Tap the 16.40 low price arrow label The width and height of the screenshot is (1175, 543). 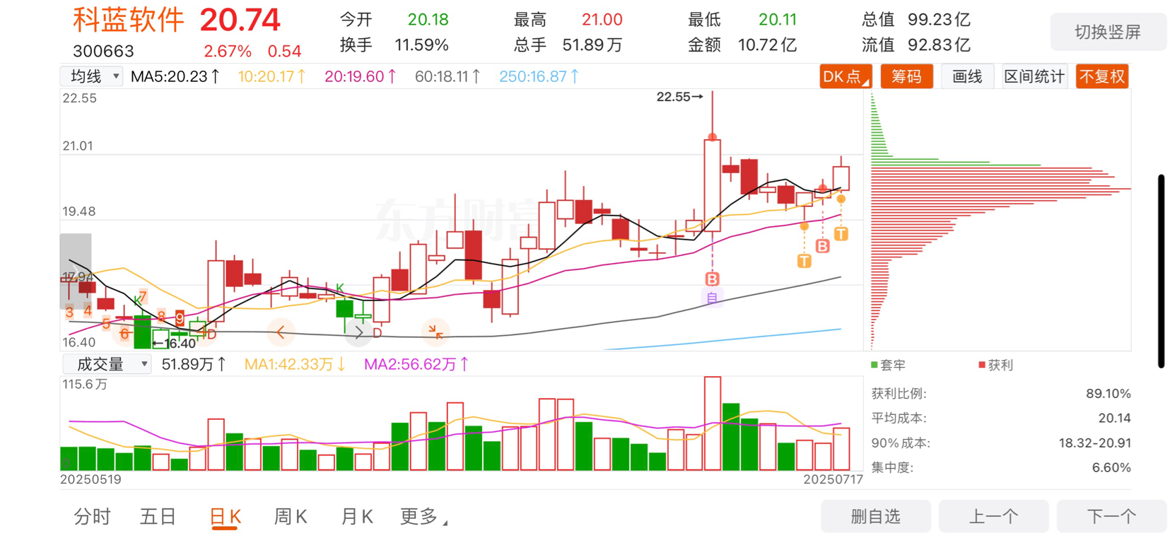(x=174, y=344)
